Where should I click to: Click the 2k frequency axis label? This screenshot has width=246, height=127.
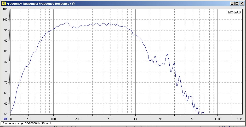tap(160, 119)
